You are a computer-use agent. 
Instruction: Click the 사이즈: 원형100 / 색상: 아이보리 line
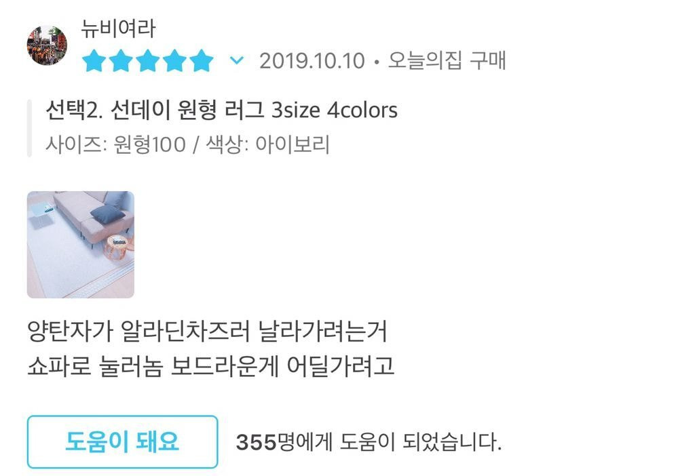pyautogui.click(x=187, y=144)
